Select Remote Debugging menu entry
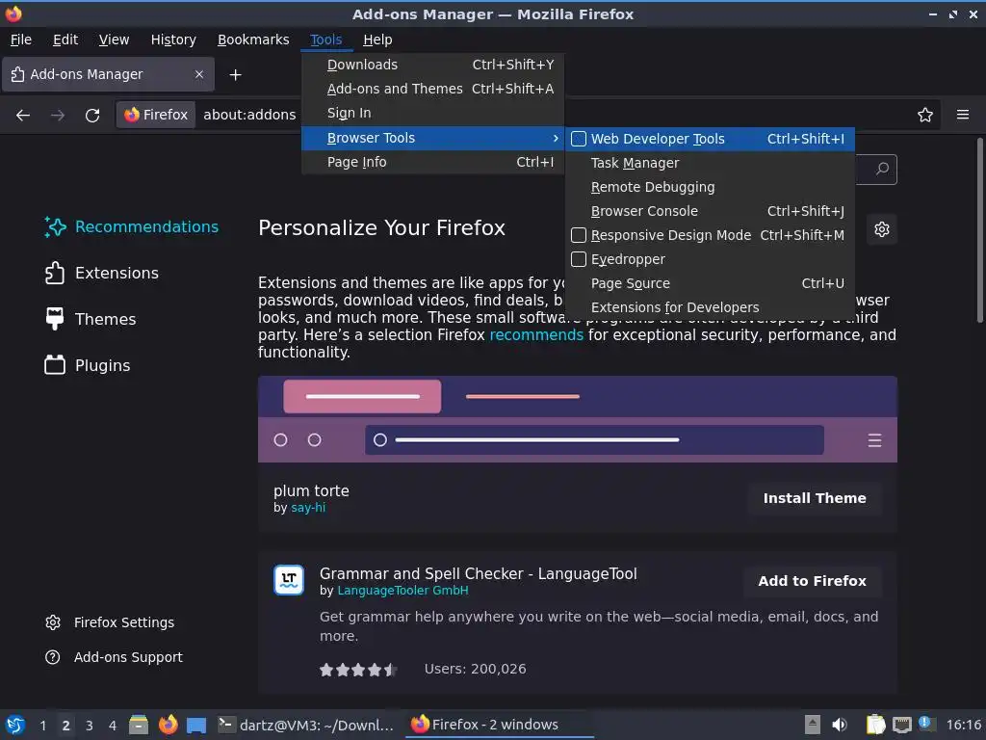The height and width of the screenshot is (740, 986). 710,187
